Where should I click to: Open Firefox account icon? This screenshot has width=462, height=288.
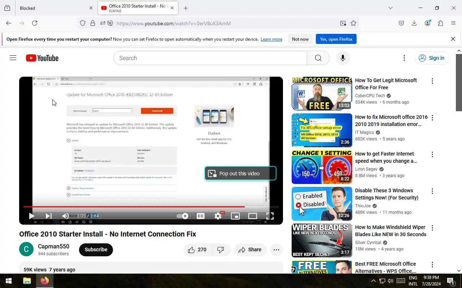pyautogui.click(x=428, y=23)
